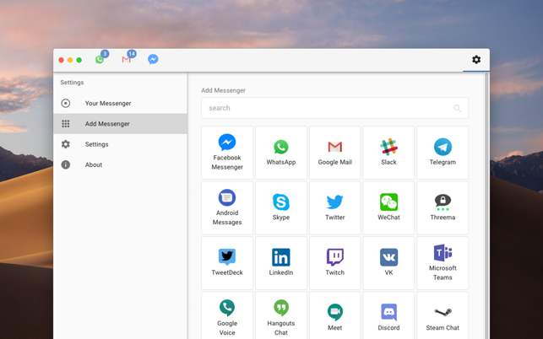
Task: Choose the Skype tile
Action: [x=281, y=208]
